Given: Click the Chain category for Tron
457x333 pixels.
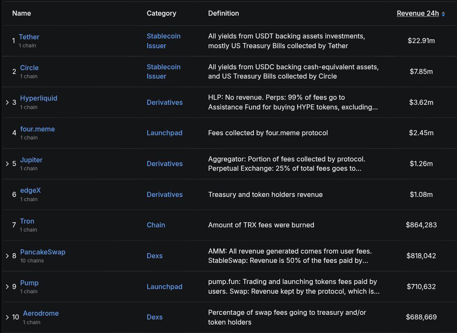Looking at the screenshot, I should pyautogui.click(x=156, y=225).
